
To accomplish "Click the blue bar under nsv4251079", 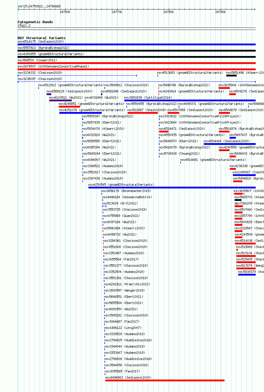I will tap(80, 113).
